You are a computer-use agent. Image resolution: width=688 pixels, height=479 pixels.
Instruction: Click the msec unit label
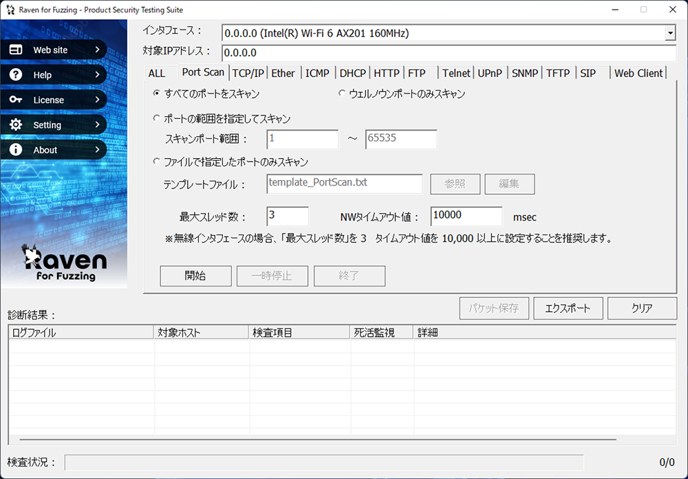click(525, 217)
